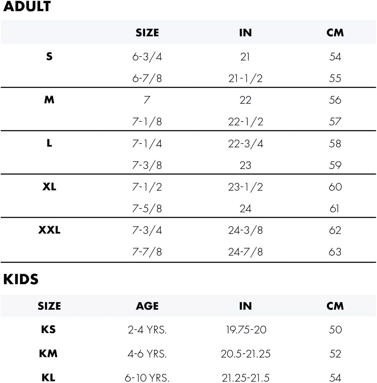Click the AGE column header
This screenshot has width=377, height=383.
pyautogui.click(x=147, y=306)
